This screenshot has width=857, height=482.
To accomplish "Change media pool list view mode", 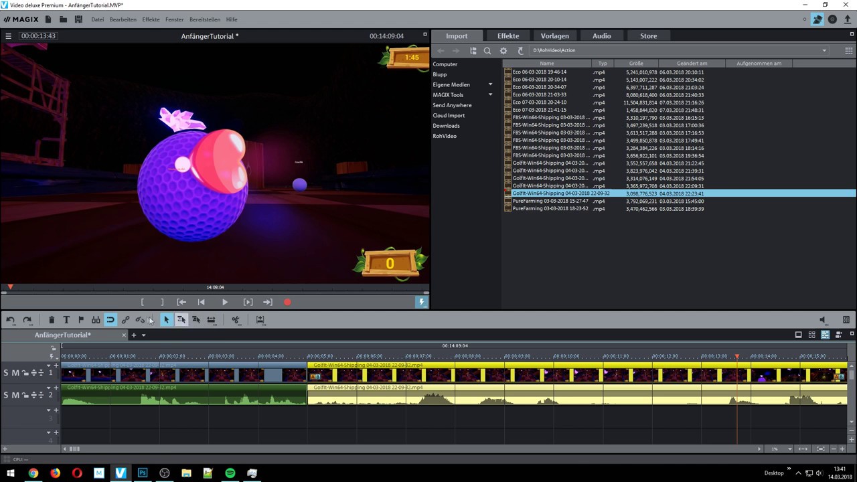I will click(849, 51).
